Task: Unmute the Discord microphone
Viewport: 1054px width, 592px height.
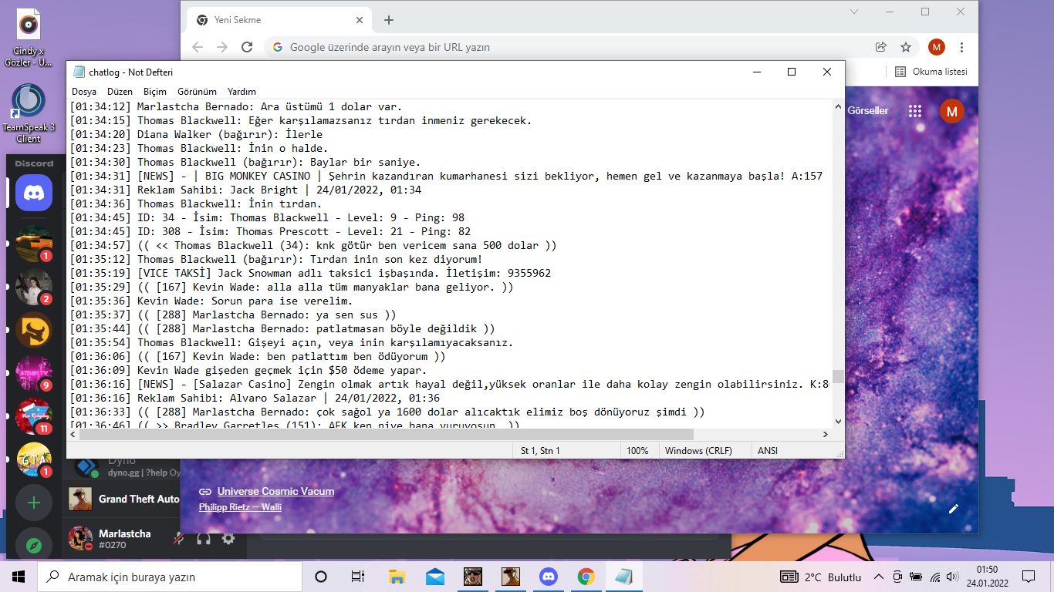Action: [179, 539]
